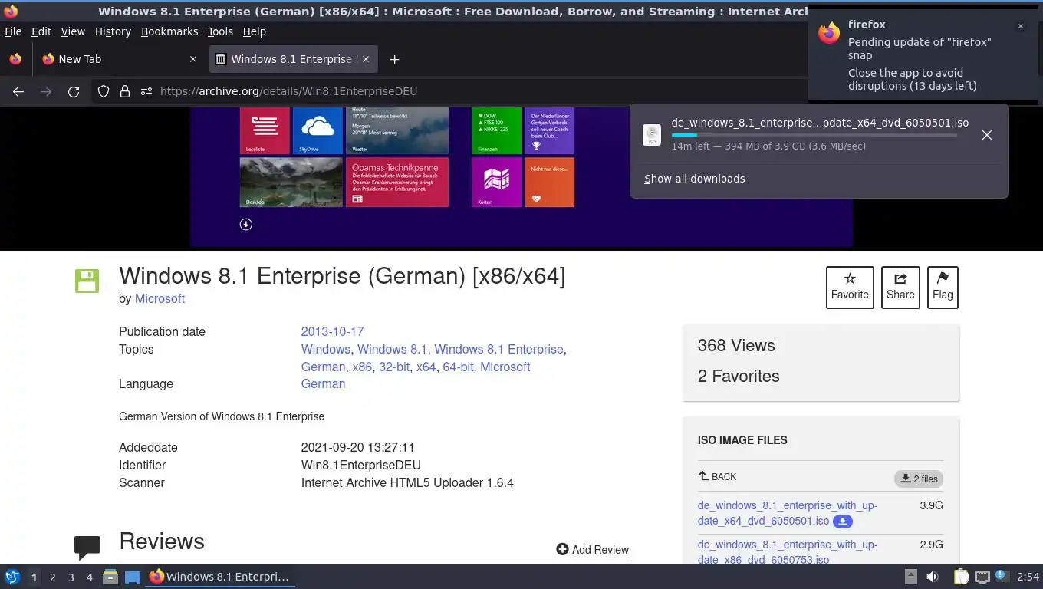
Task: Click the network tray icon
Action: tap(982, 577)
